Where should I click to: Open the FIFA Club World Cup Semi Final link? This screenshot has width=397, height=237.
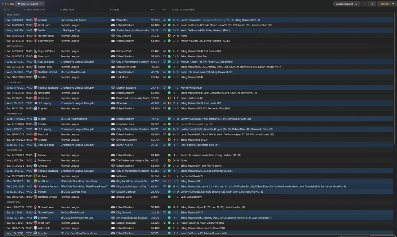[79, 181]
